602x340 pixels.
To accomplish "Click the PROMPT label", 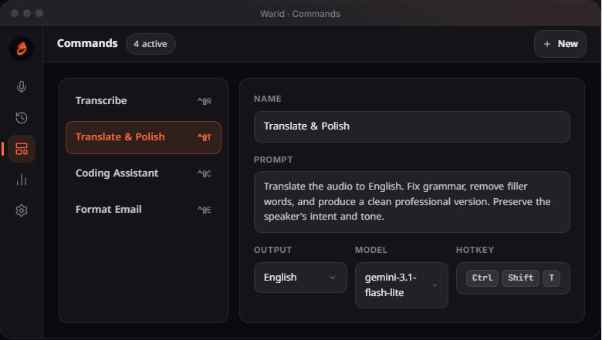I will coord(273,160).
